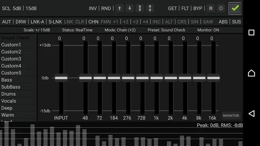
Task: Tap the GET button
Action: 173,8
